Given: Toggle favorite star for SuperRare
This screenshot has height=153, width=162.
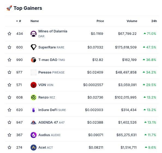Looking at the screenshot, I should 9,47.
